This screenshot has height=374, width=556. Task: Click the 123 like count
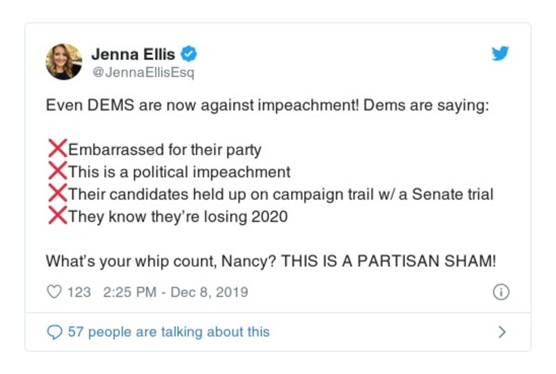79,292
